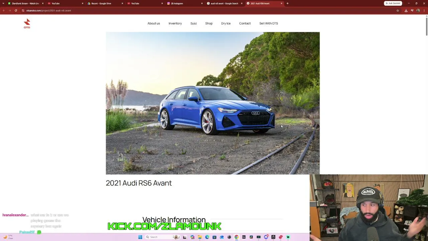Reload the page with the refresh icon
This screenshot has width=428, height=241.
pyautogui.click(x=16, y=10)
